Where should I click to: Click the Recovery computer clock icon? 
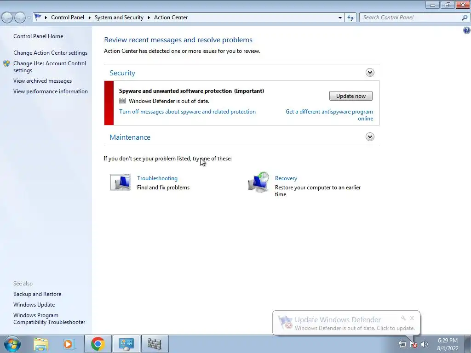point(258,182)
